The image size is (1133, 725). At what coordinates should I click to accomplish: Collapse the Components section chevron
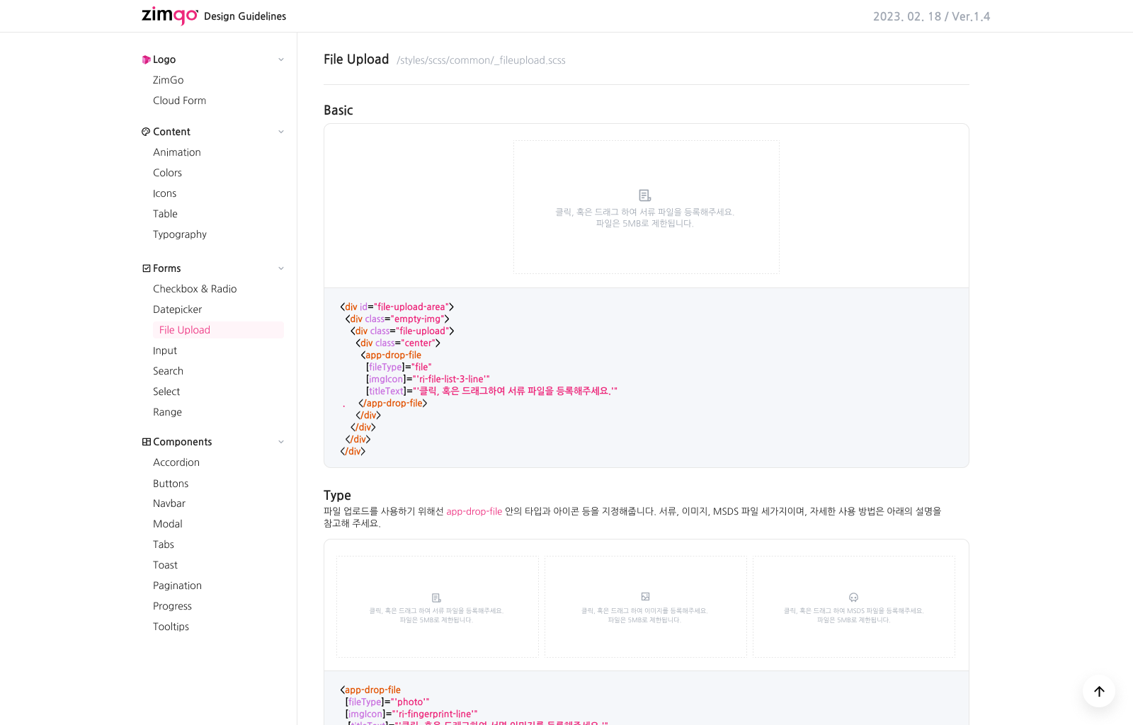281,443
